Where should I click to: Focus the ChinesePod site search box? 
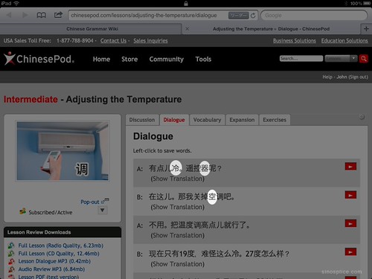point(301,59)
